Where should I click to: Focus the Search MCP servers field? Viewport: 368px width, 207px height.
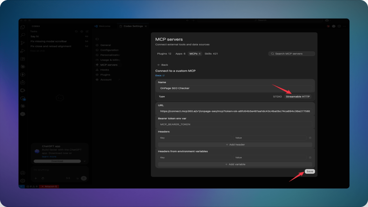(291, 54)
